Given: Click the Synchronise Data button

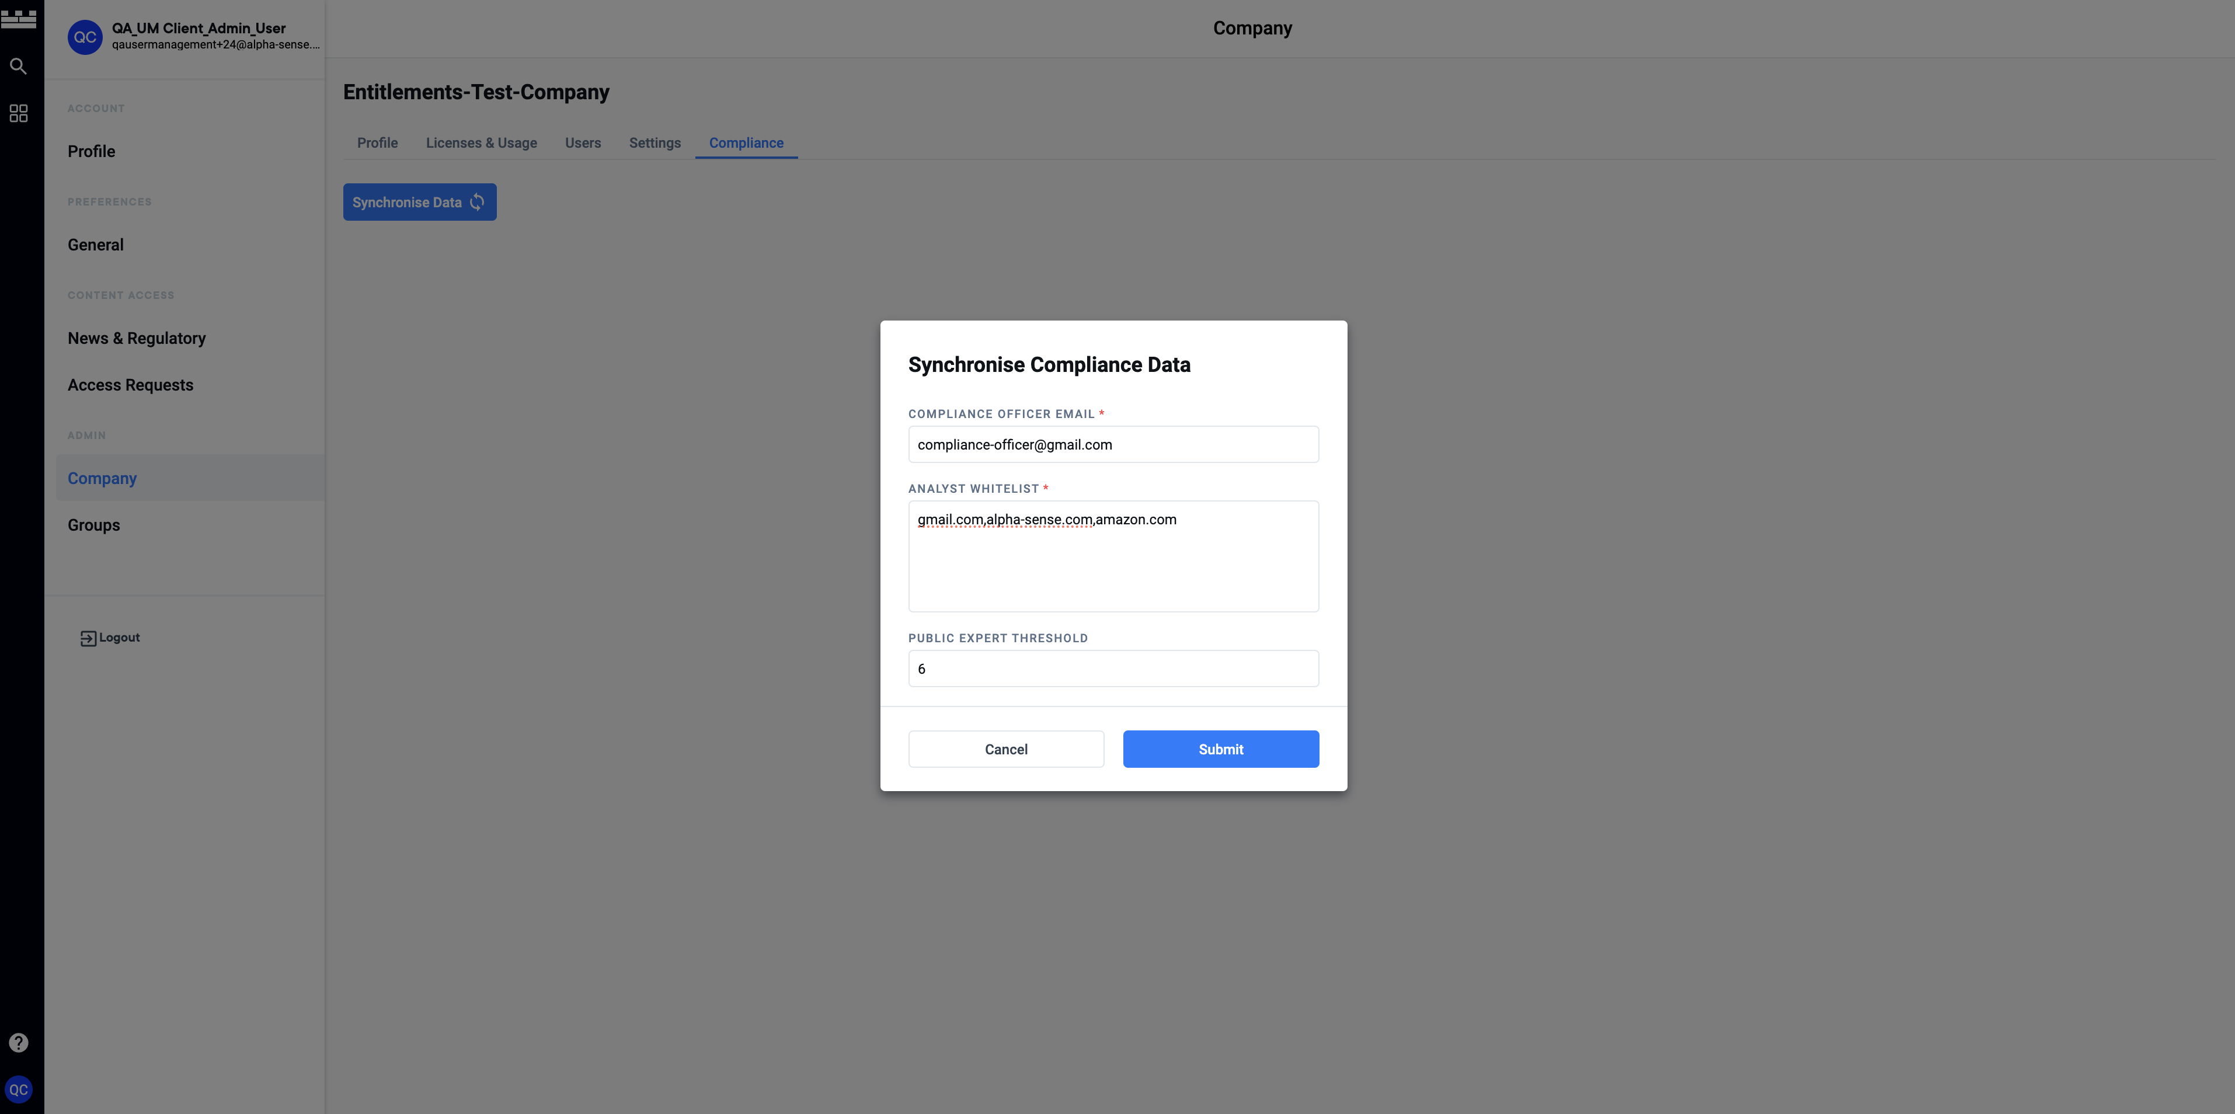Looking at the screenshot, I should 420,202.
